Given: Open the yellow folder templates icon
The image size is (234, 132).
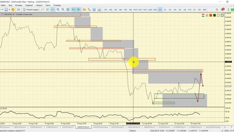Looking at the screenshot, I should 84,10.
